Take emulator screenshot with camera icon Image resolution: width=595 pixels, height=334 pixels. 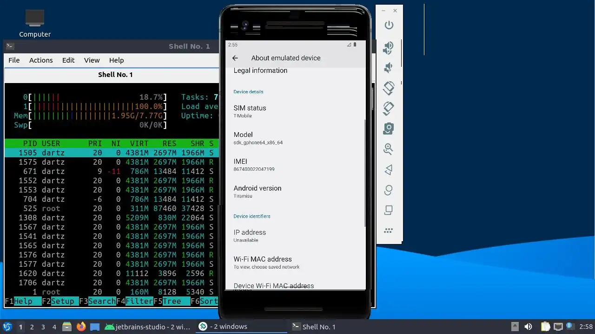[389, 128]
